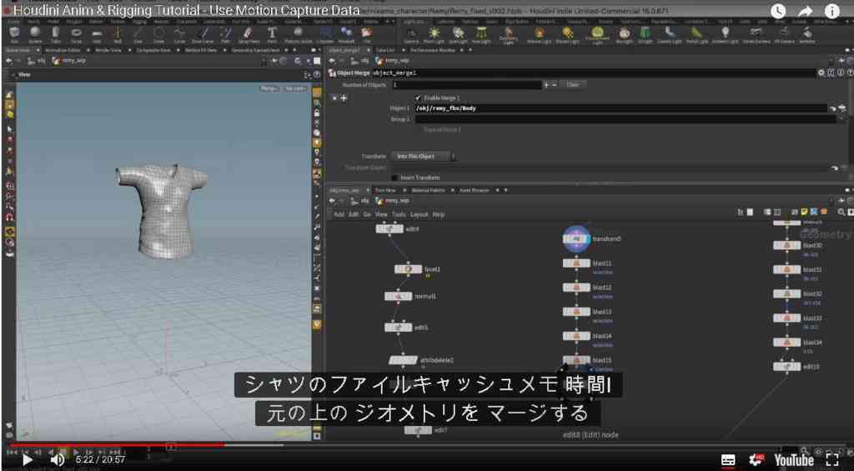Switch to the Material Palette tab
Image resolution: width=854 pixels, height=471 pixels.
point(428,190)
